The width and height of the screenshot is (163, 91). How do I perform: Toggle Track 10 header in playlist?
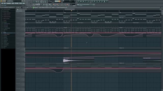[x=20, y=60]
